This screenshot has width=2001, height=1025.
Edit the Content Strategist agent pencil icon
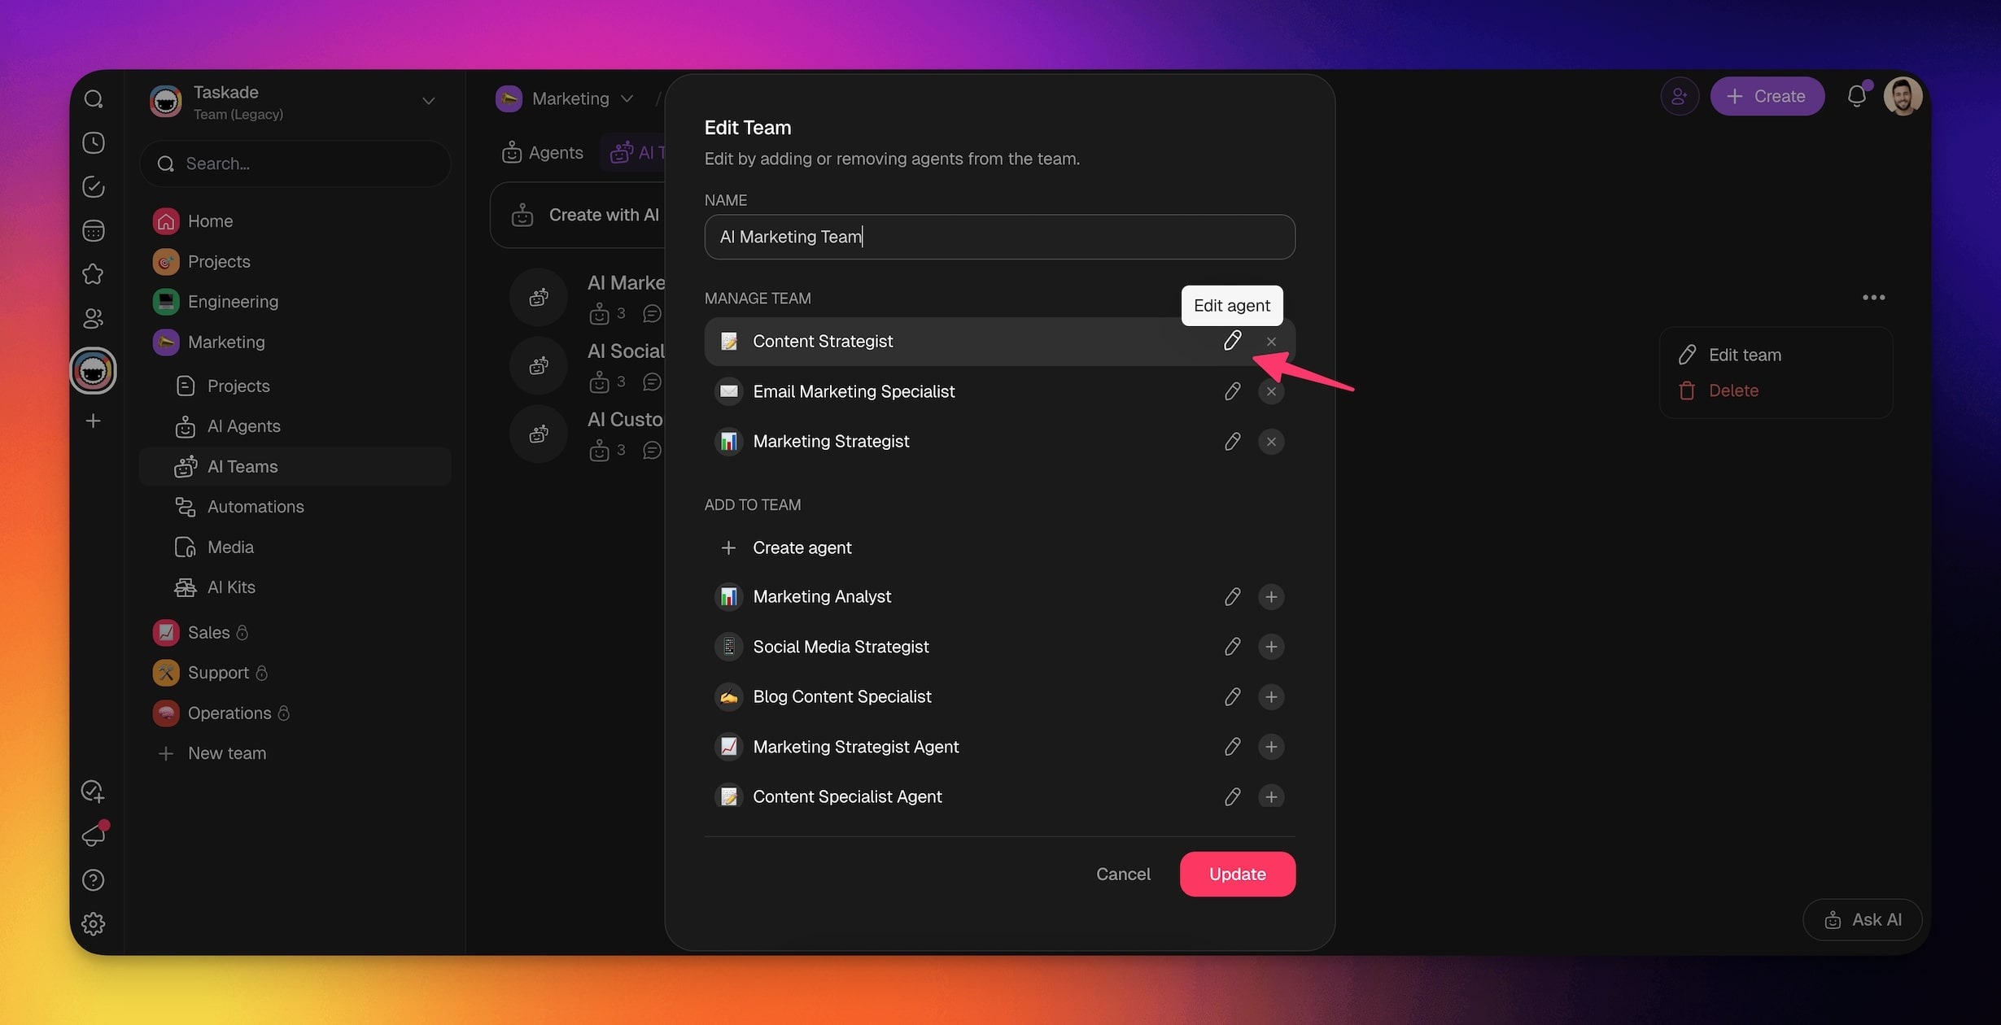(1232, 341)
